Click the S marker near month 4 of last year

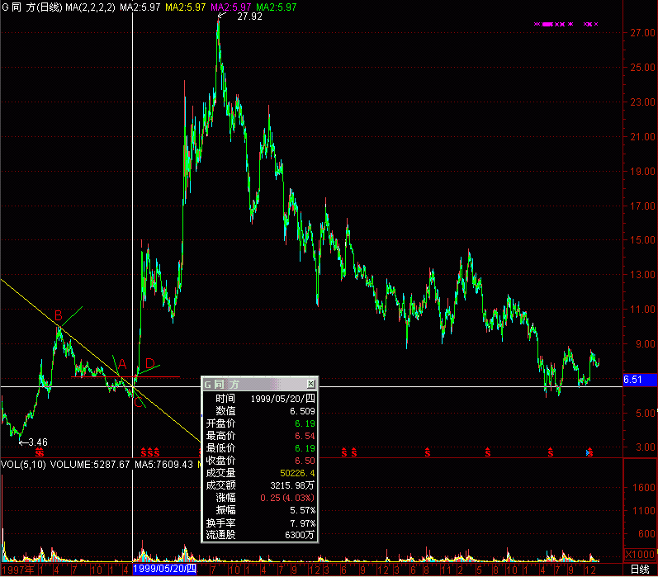[x=550, y=453]
